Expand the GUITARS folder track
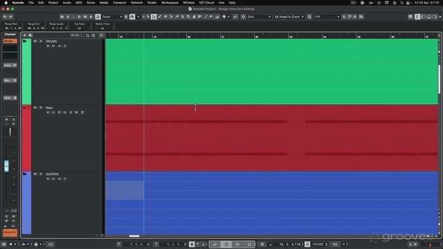The height and width of the screenshot is (249, 443). tap(25, 174)
